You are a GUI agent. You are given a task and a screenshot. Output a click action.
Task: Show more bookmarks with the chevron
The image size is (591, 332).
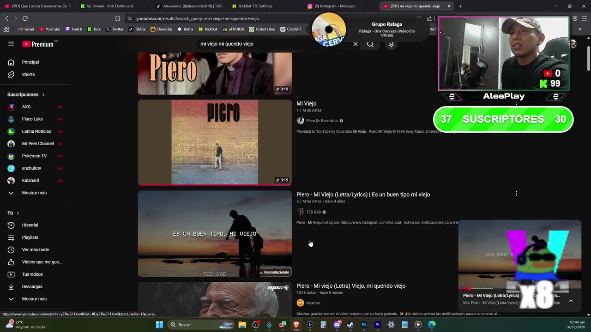579,29
